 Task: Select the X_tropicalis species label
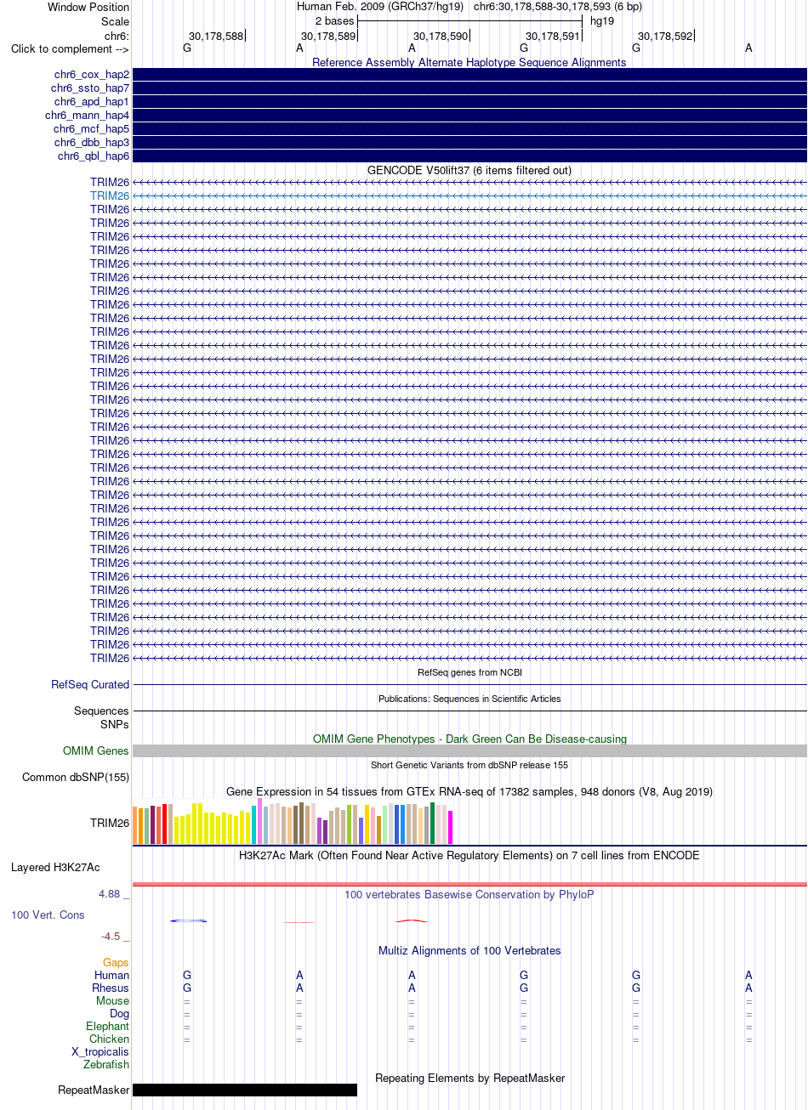tap(100, 1051)
